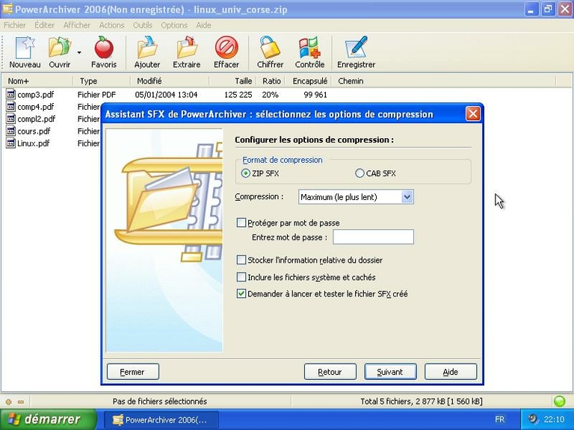This screenshot has height=430, width=574.
Task: Open the Favoris apple icon
Action: [x=104, y=48]
